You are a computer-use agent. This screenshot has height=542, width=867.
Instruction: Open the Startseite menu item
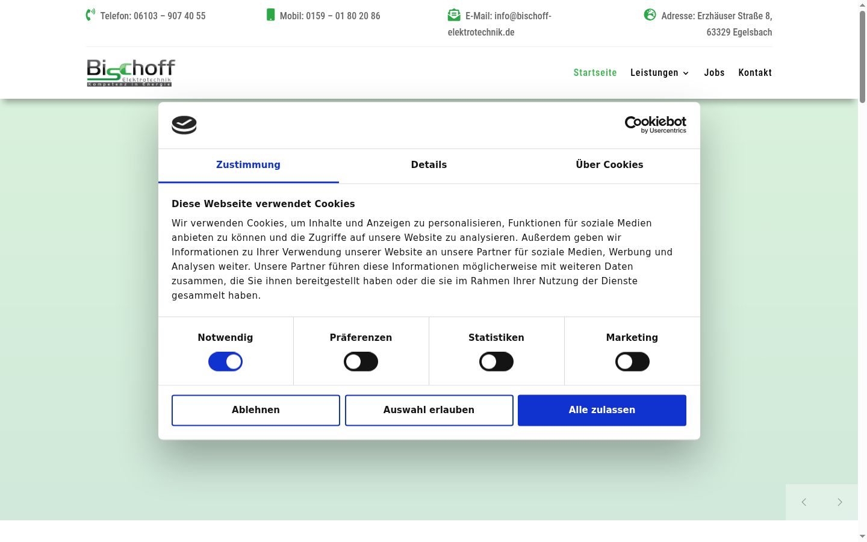coord(595,73)
